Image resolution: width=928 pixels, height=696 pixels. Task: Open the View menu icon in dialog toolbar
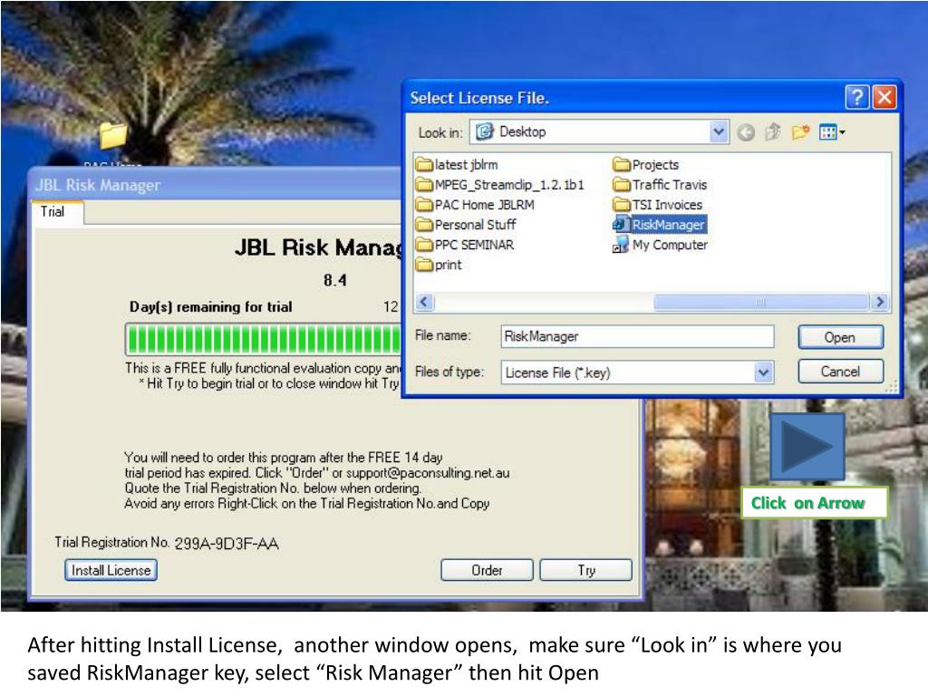pyautogui.click(x=832, y=132)
